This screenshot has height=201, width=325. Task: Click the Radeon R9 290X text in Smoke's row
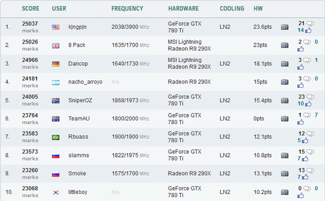pyautogui.click(x=189, y=174)
